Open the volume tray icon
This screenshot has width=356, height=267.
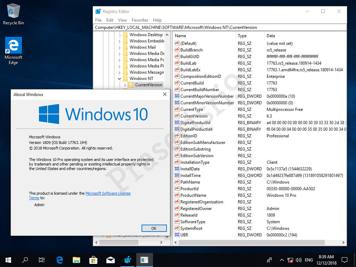click(x=299, y=260)
